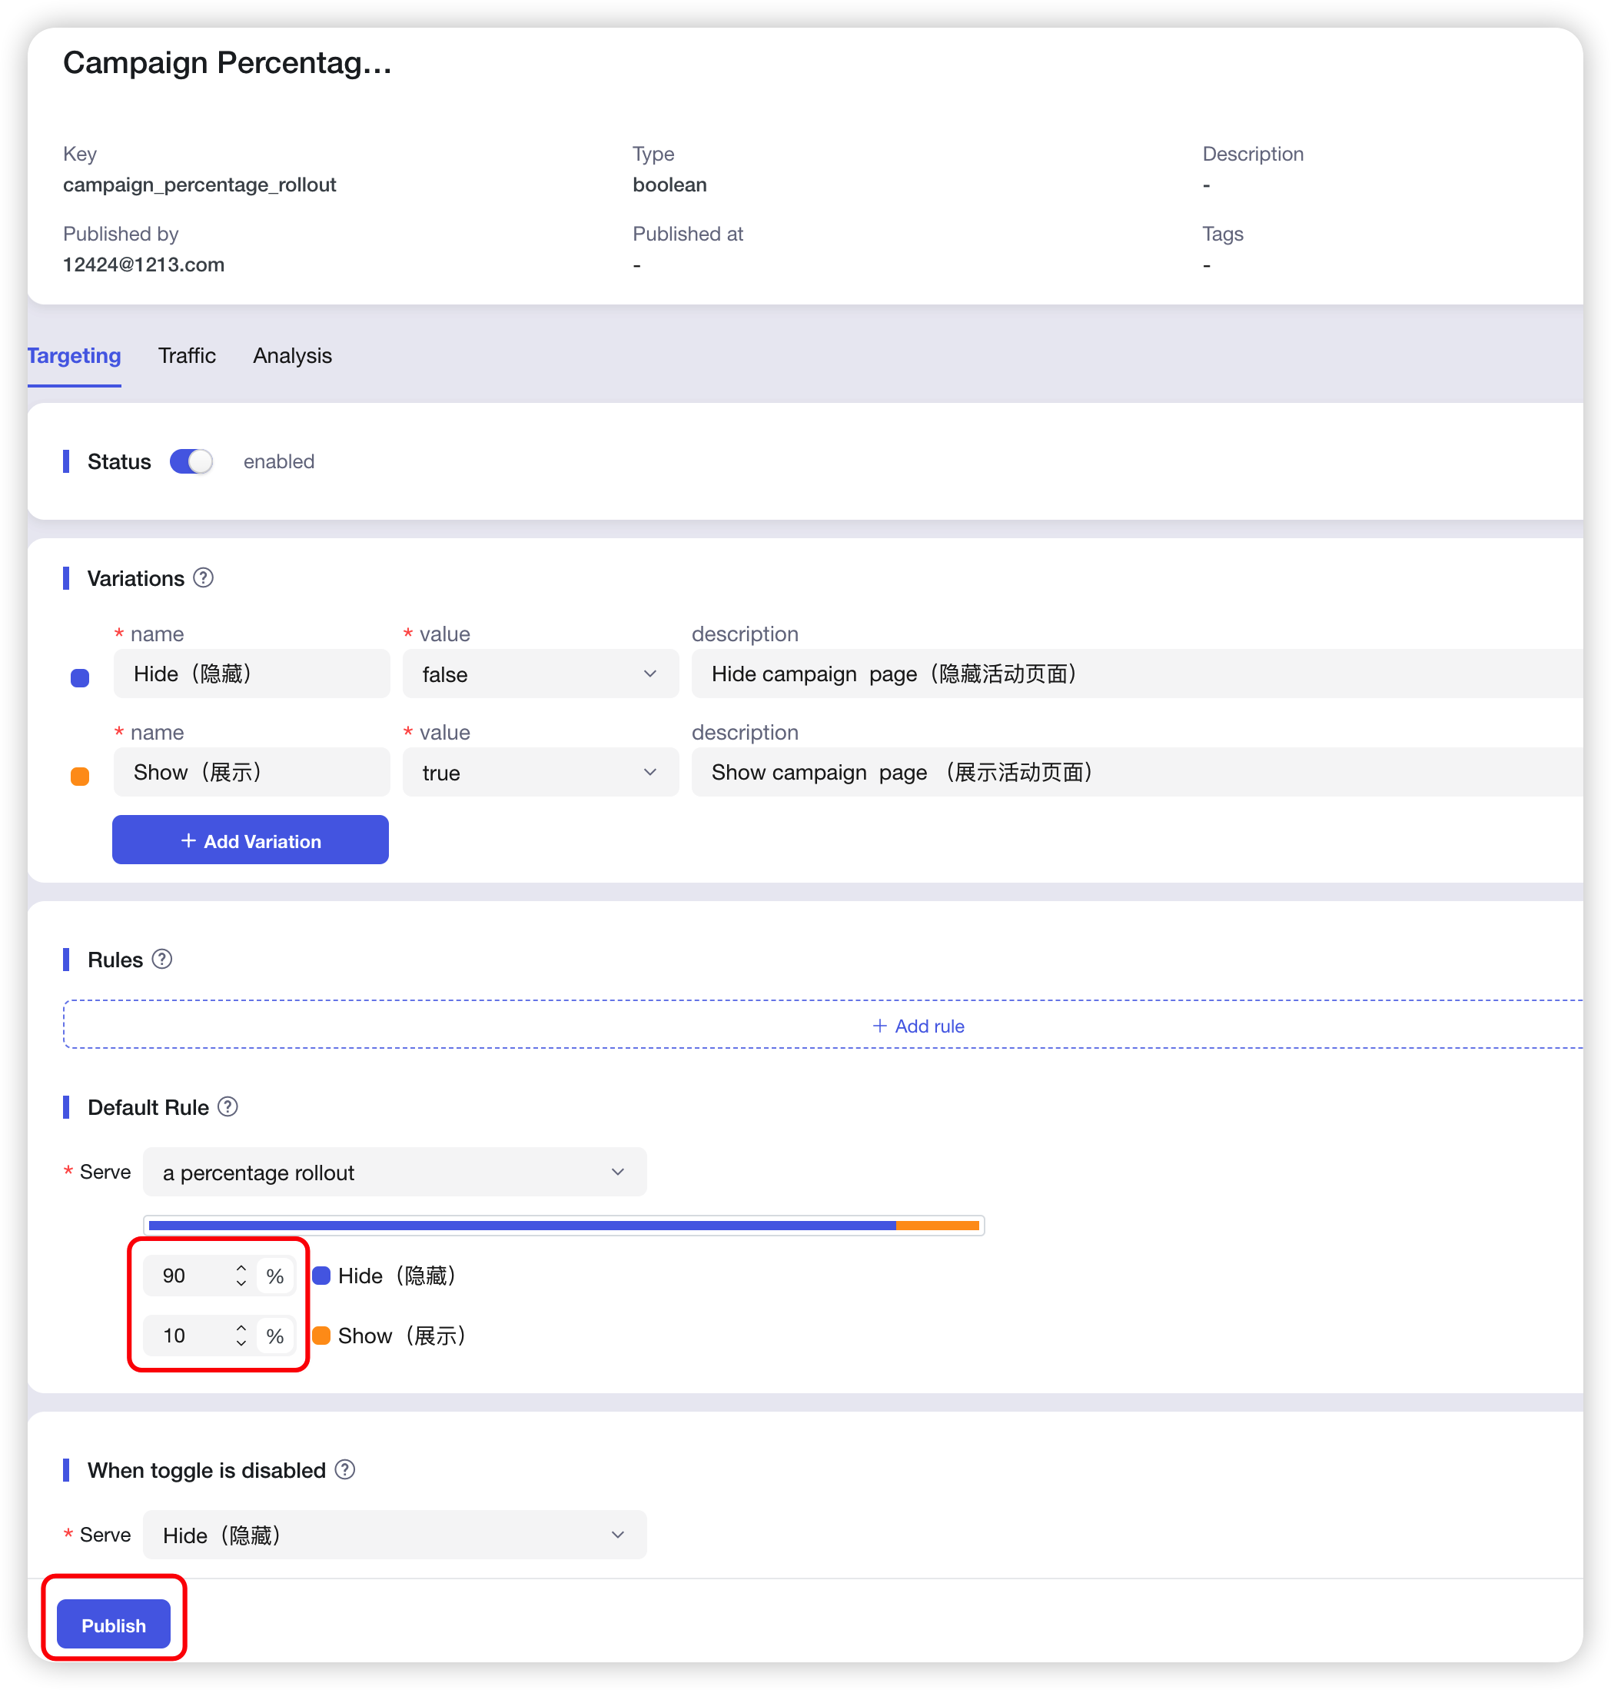Click help icon next to Variations
Screen dimensions: 1611x1690
pos(204,578)
